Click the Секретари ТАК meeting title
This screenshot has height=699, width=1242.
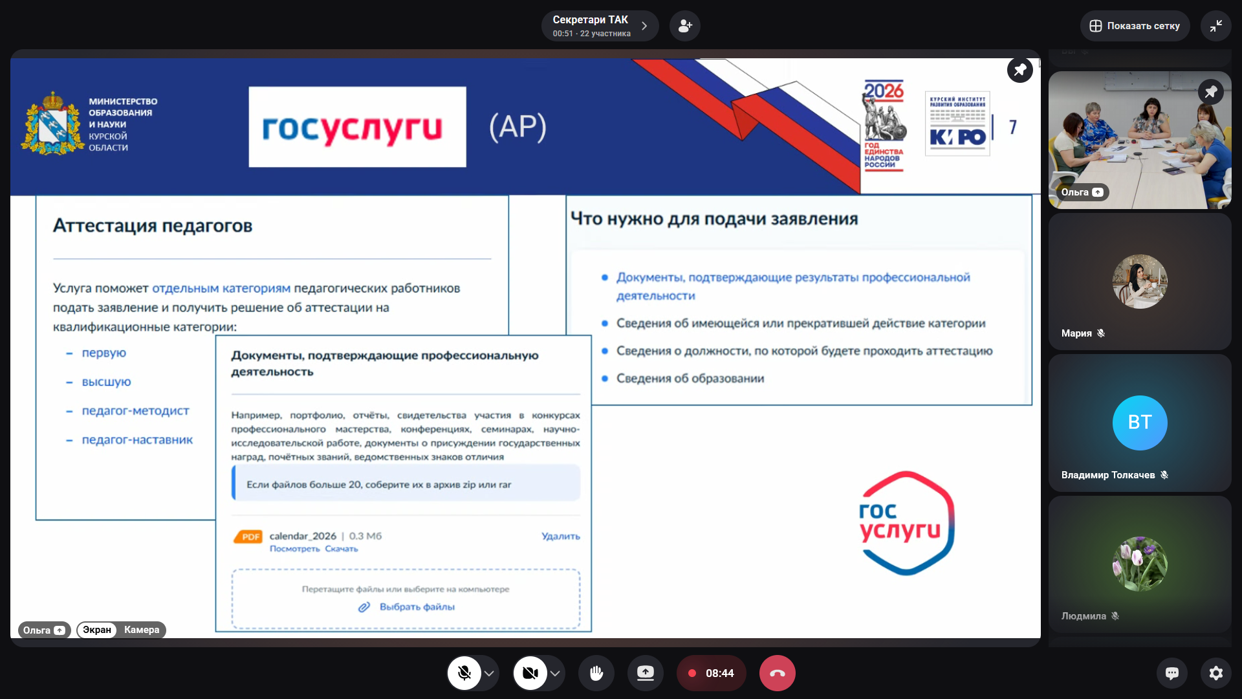coord(590,20)
